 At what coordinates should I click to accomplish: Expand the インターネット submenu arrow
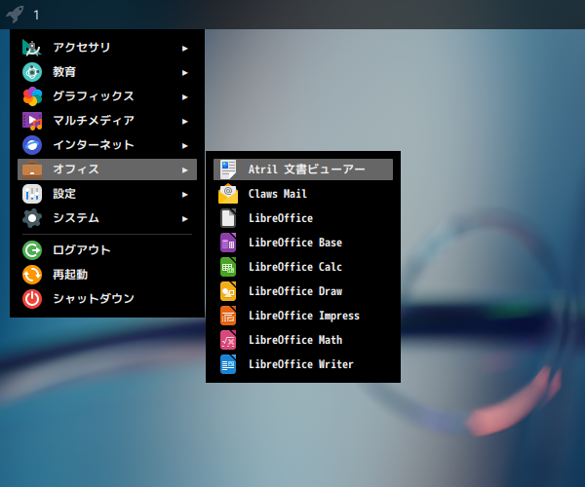(x=184, y=146)
